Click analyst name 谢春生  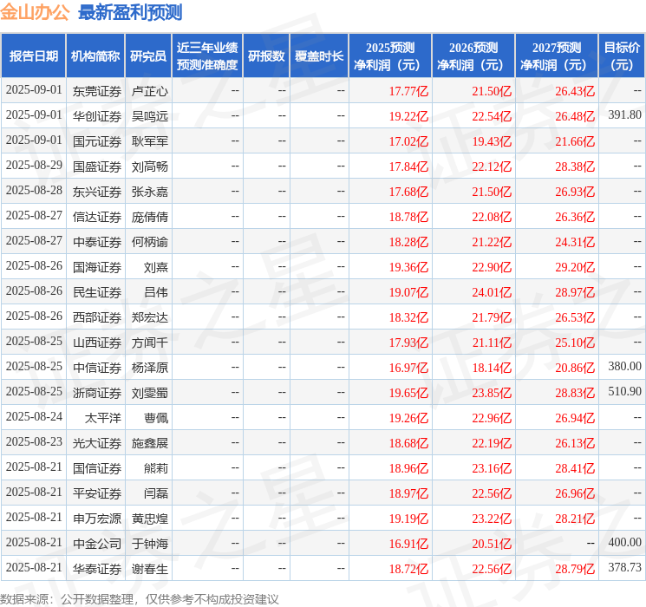pos(149,569)
